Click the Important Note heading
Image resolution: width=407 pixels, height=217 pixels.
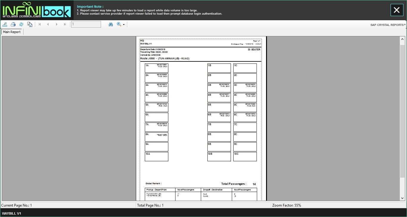pos(90,7)
